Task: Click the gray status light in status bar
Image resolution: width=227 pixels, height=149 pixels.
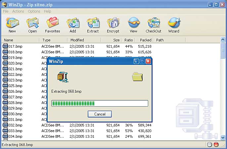Action: coord(209,144)
